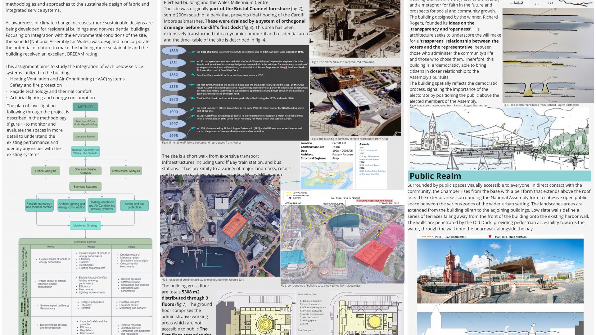Select the Services Systems flowchart box
This screenshot has width=596, height=335.
pos(85,187)
